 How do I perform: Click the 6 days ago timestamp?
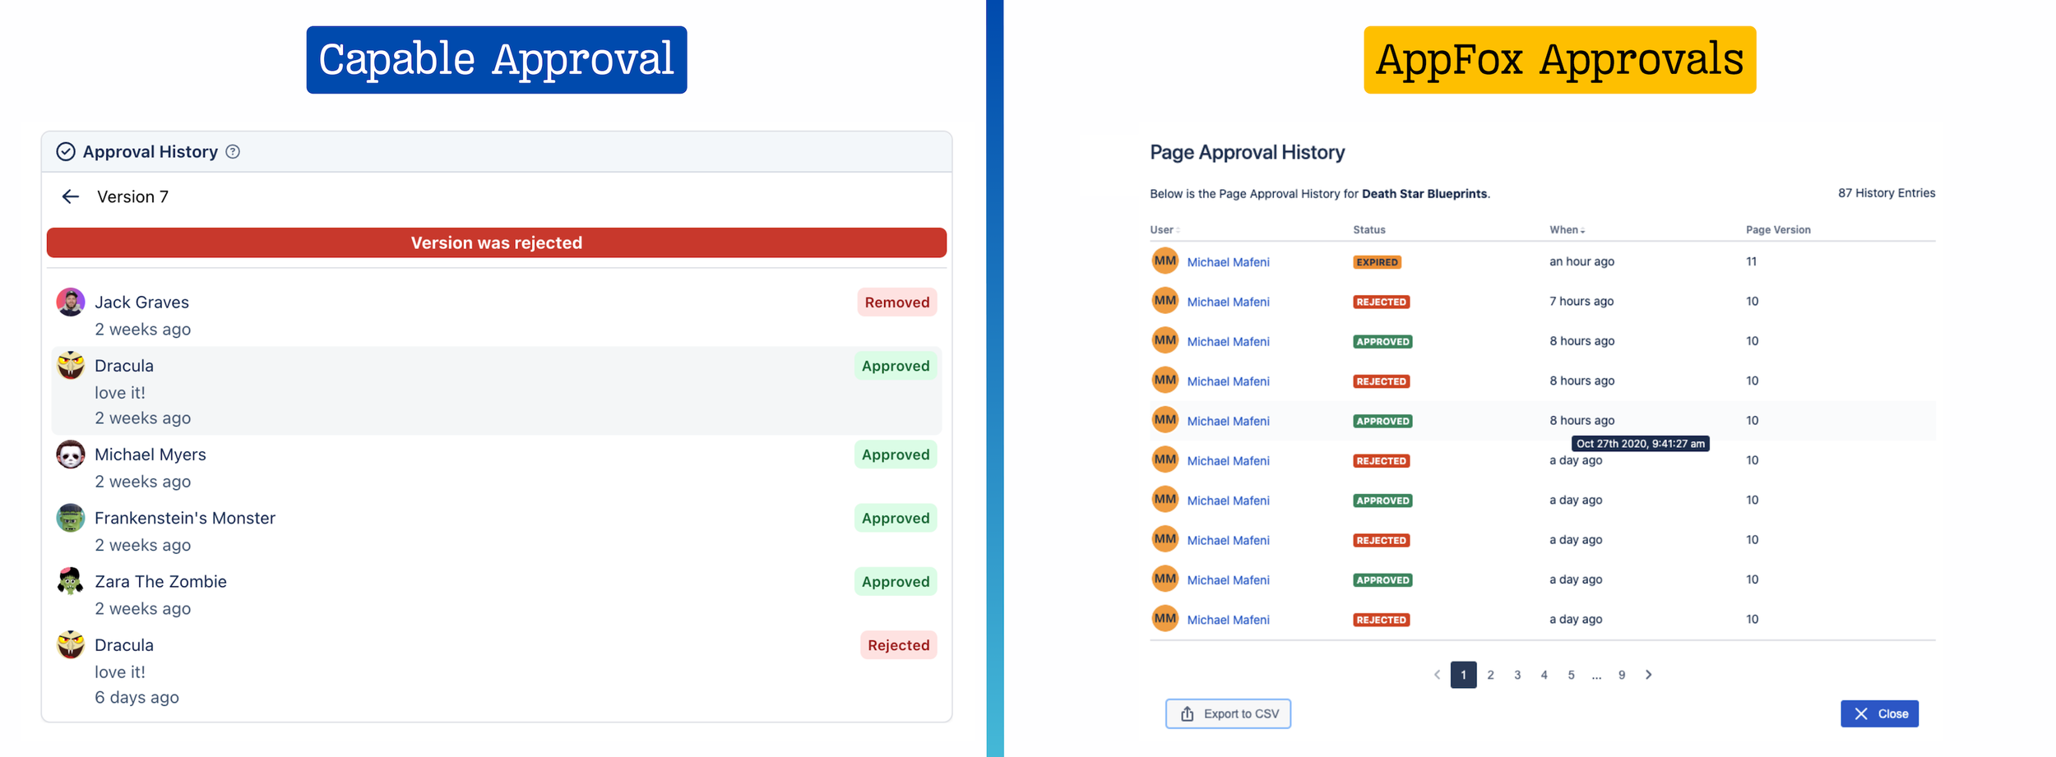tap(137, 697)
